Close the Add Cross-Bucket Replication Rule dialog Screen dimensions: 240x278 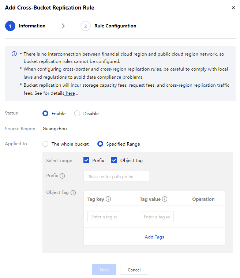(x=233, y=8)
